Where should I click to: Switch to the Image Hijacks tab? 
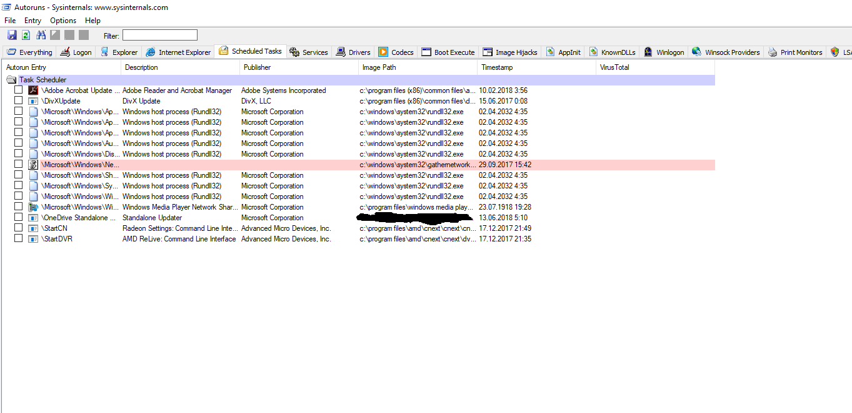(510, 52)
